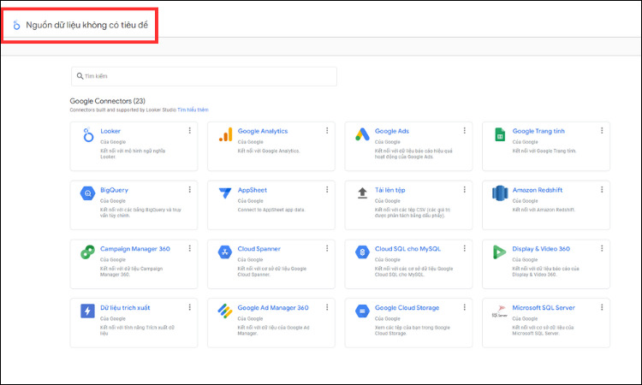Click description 'Kết nối với Google Trang tính.'
Screen dimensions: 642x385
544,151
